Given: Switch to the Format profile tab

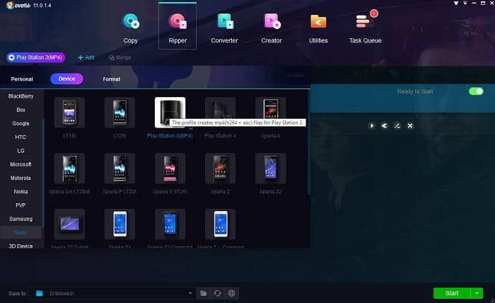Looking at the screenshot, I should click(112, 79).
